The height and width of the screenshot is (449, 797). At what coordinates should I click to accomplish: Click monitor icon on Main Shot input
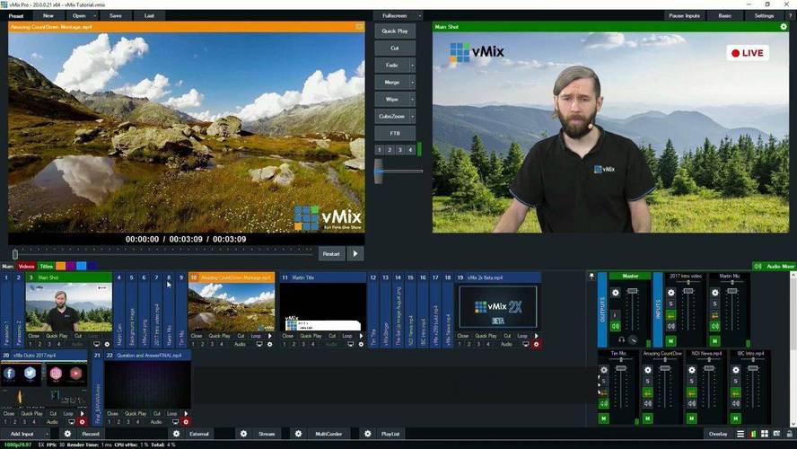click(x=97, y=344)
